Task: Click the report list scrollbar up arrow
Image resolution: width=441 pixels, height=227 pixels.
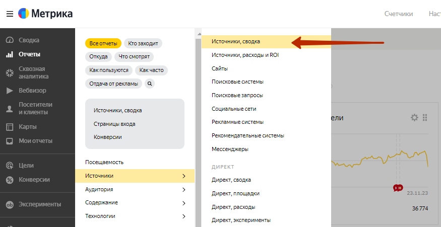Action: coord(199,34)
